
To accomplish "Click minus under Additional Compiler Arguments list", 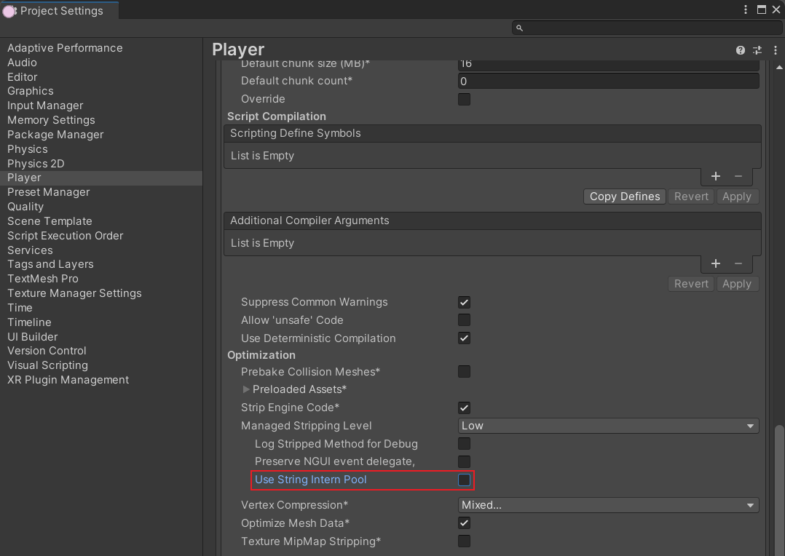I will [x=738, y=263].
